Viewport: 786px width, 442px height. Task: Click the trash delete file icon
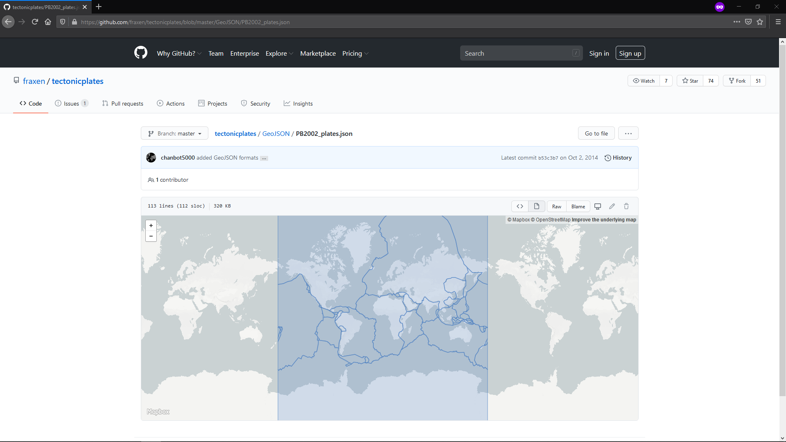click(626, 206)
